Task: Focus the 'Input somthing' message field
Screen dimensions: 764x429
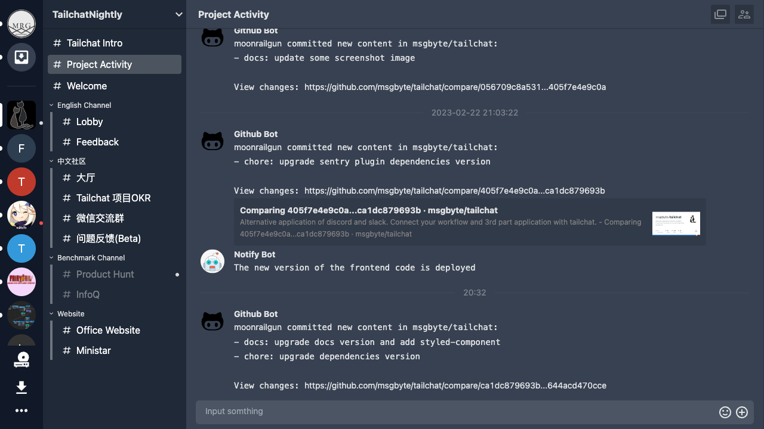Action: click(454, 412)
